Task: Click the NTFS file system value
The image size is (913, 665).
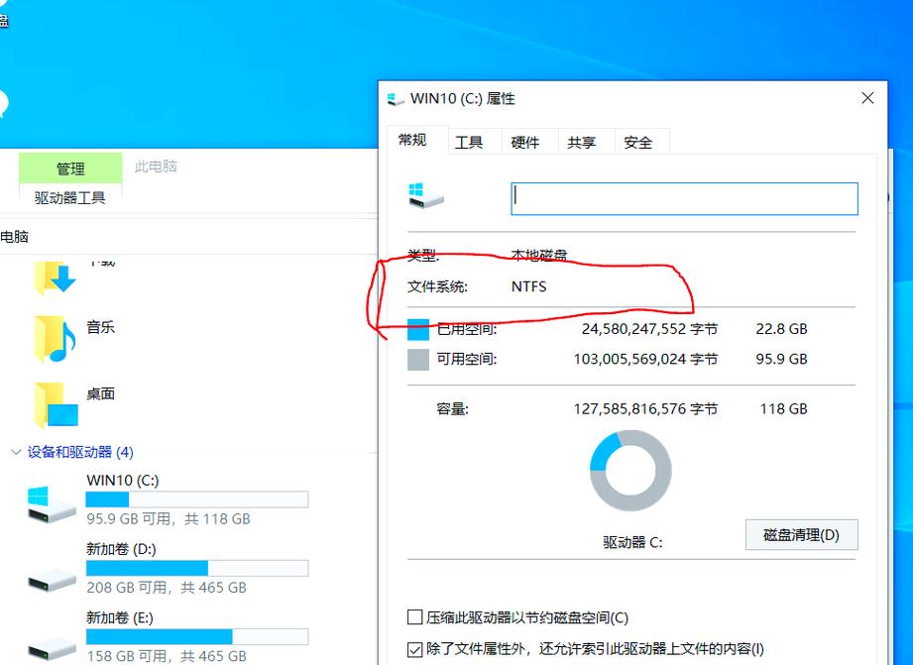Action: click(x=528, y=286)
